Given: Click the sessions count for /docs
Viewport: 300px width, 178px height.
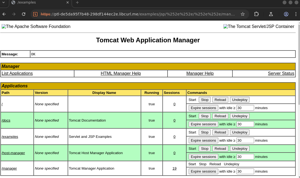Looking at the screenshot, I should pyautogui.click(x=174, y=120).
